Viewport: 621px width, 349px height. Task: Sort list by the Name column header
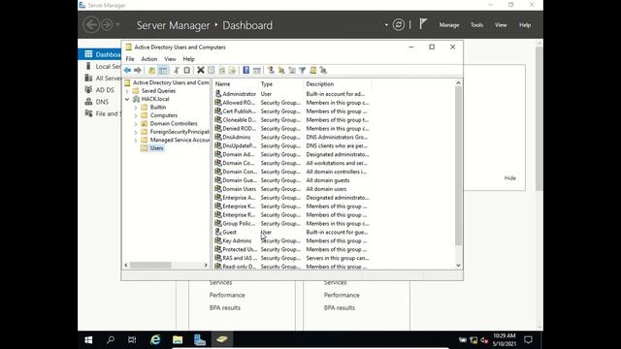click(236, 84)
